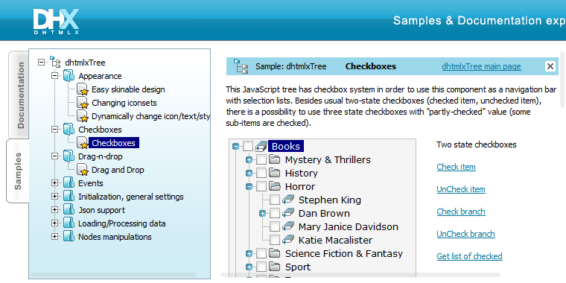Click the History folder icon
The width and height of the screenshot is (566, 283).
click(x=275, y=173)
